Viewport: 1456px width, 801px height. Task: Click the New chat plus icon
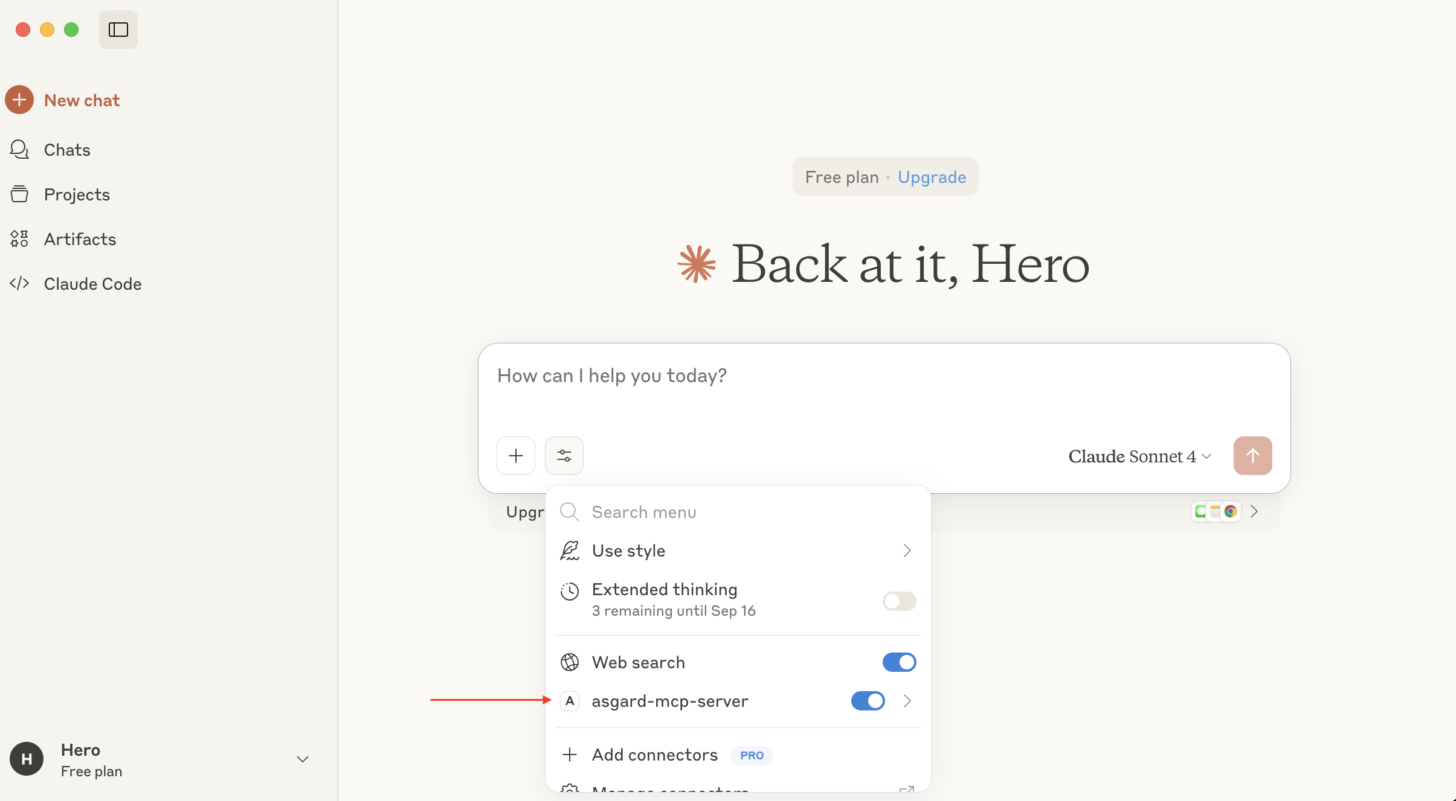tap(19, 100)
